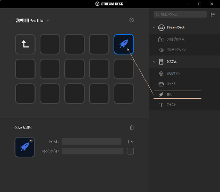Viewport: 220px width, 192px height.
Task: Collapse the Stream Deck category chevron
Action: point(154,28)
